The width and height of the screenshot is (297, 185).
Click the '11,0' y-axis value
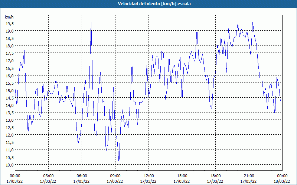coord(9,150)
